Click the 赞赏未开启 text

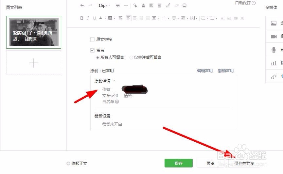click(112, 124)
